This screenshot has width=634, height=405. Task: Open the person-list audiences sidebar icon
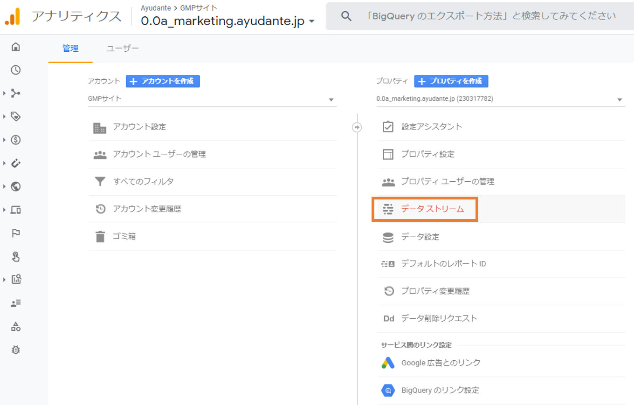(x=15, y=303)
